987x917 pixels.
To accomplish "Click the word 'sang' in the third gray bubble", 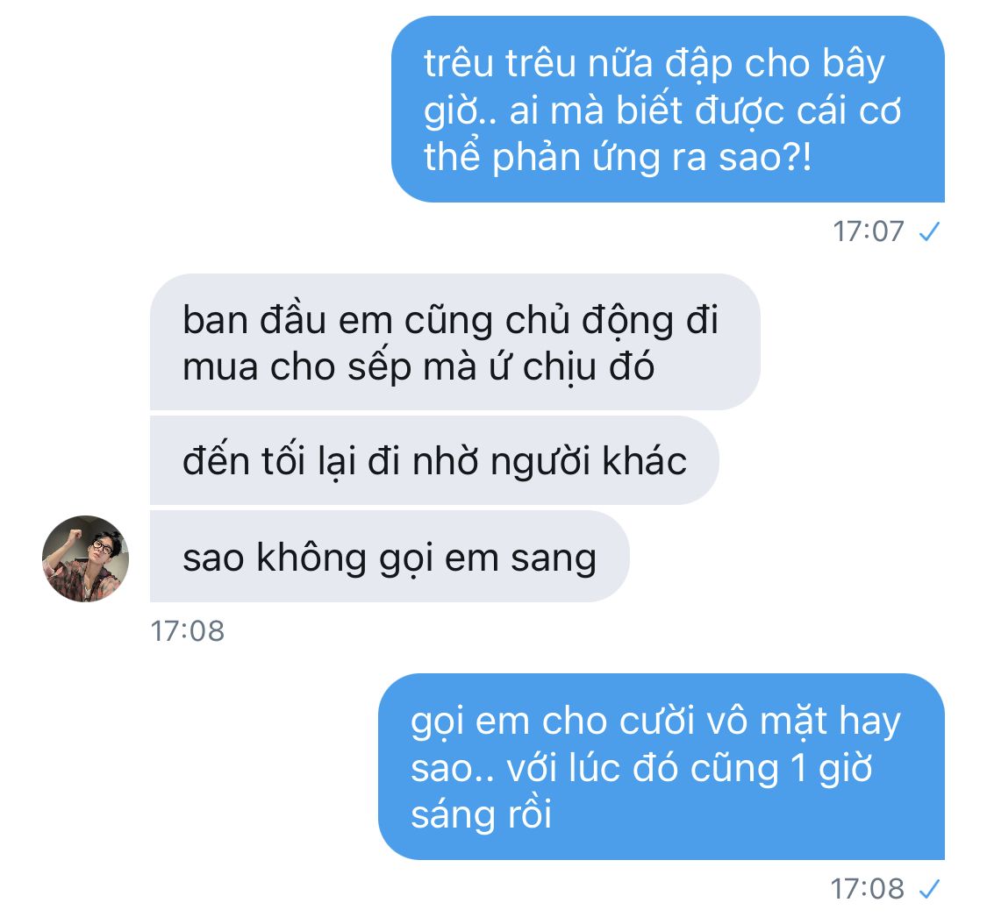I will point(553,558).
